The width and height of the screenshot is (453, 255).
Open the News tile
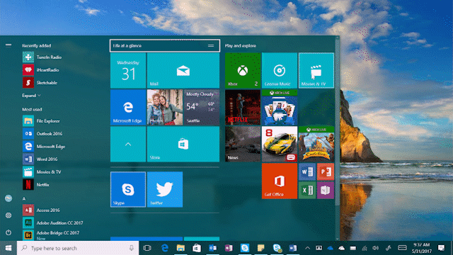243,144
